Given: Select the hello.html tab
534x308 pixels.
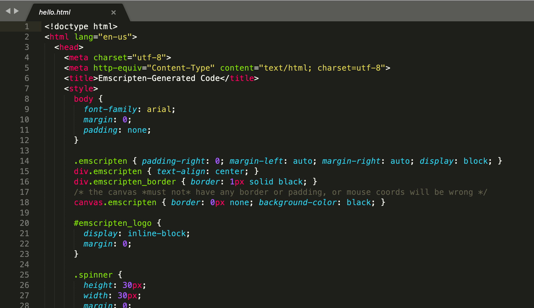Looking at the screenshot, I should pos(55,12).
